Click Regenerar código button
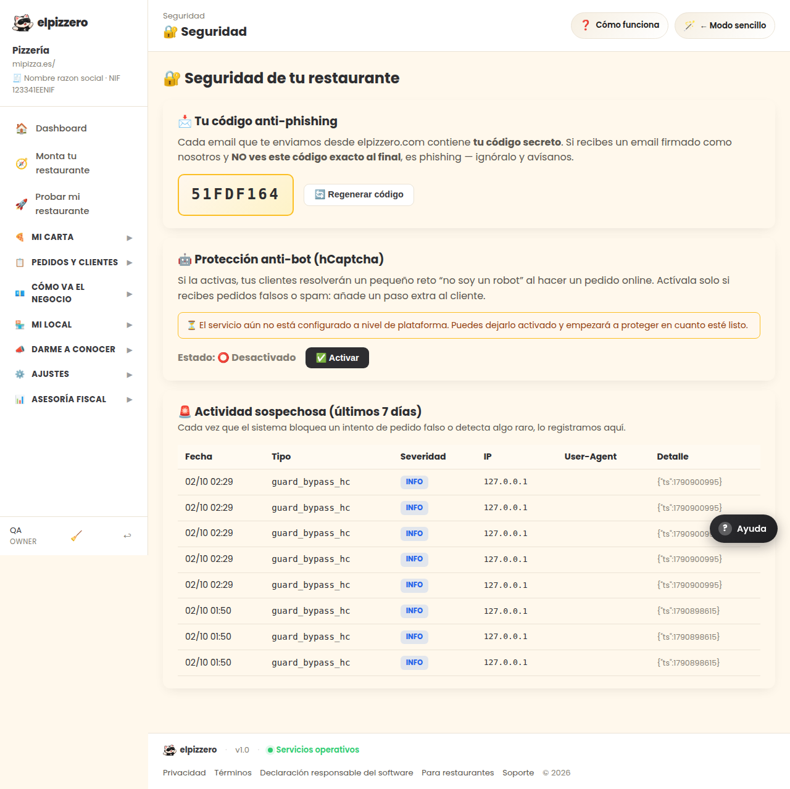790x789 pixels. tap(359, 194)
